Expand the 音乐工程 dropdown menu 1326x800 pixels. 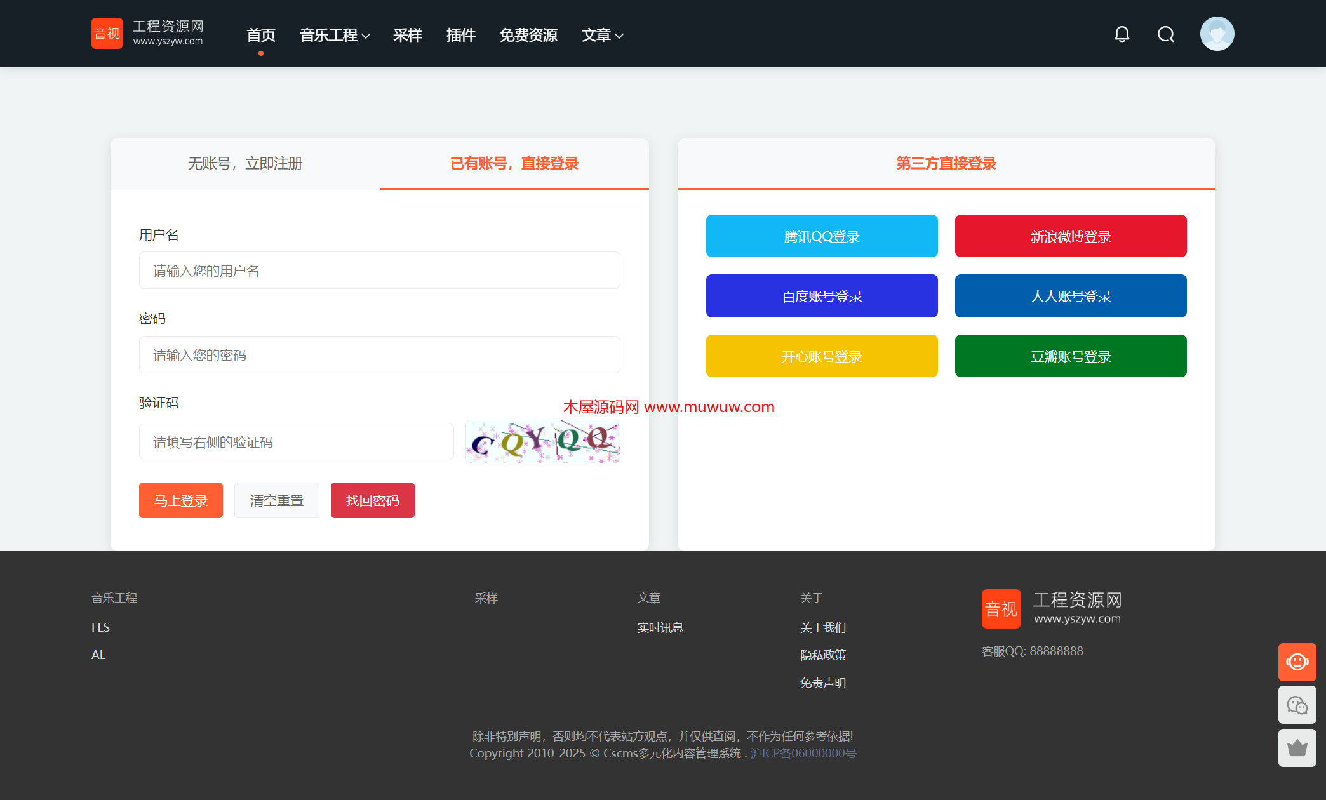pyautogui.click(x=335, y=35)
